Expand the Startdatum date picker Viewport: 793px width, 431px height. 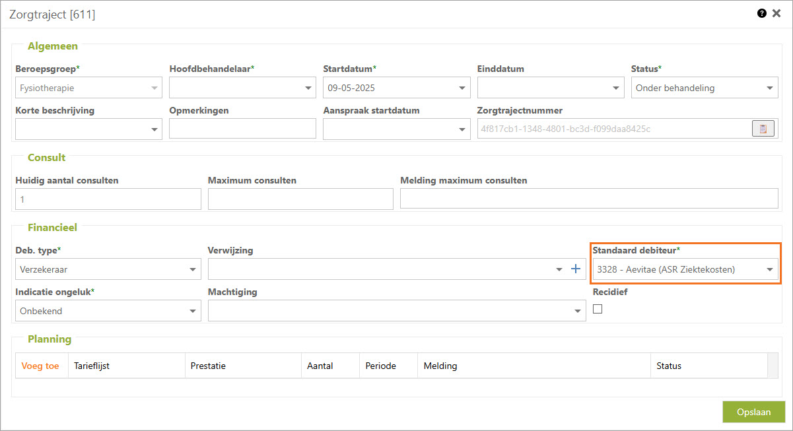tap(462, 88)
